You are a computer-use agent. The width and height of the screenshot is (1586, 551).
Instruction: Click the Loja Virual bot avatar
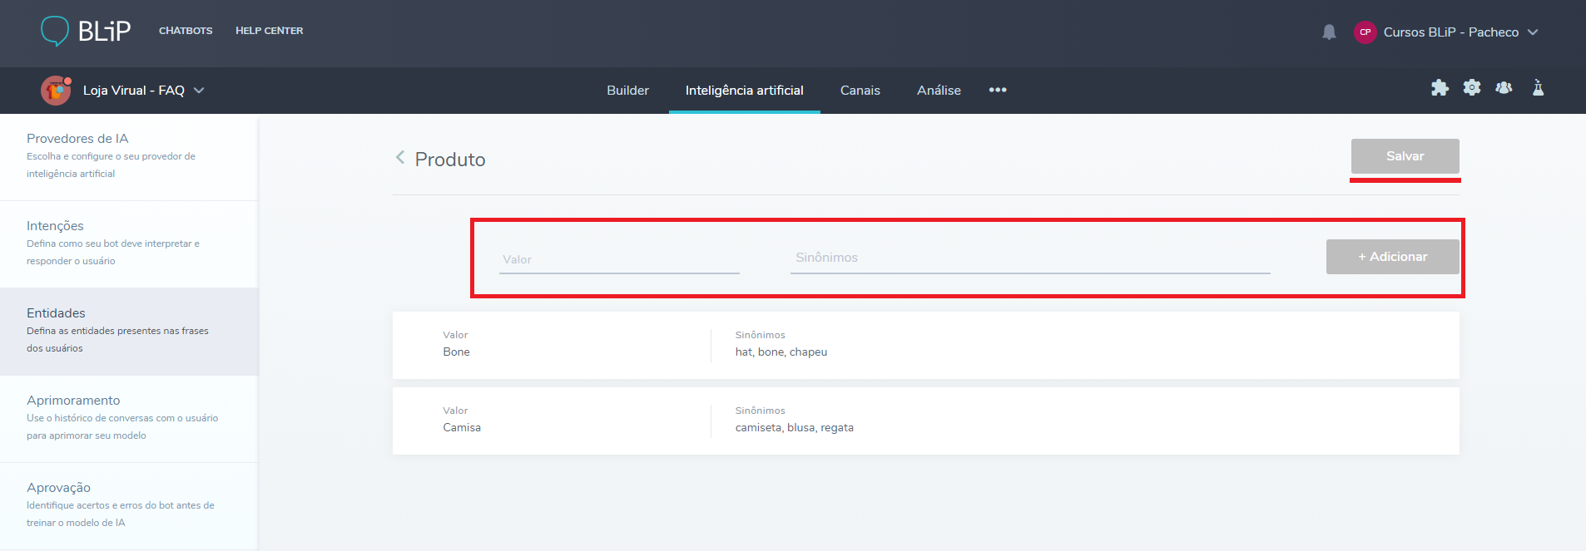(x=56, y=91)
